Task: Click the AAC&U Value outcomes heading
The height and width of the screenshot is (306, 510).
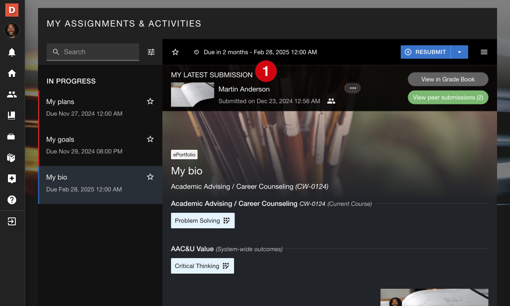Action: click(227, 249)
